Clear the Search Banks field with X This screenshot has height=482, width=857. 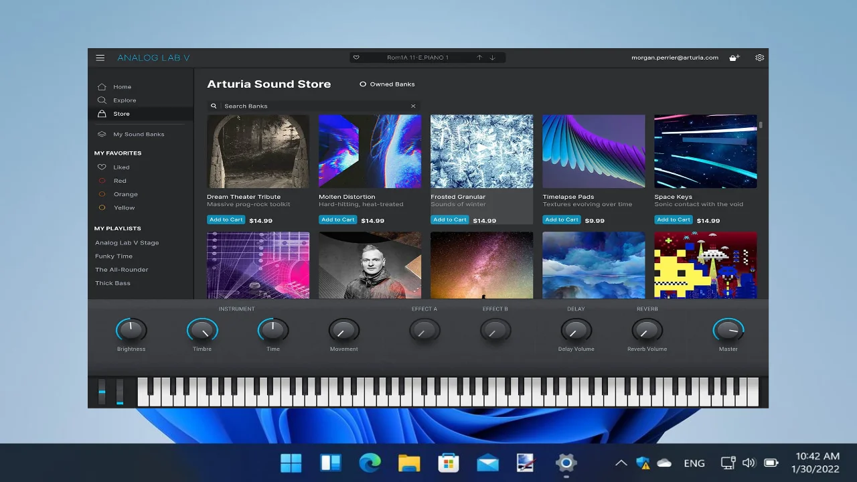pos(413,106)
